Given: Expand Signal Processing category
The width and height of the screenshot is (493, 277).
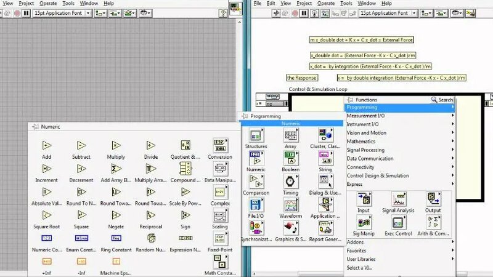Looking at the screenshot, I should point(400,150).
